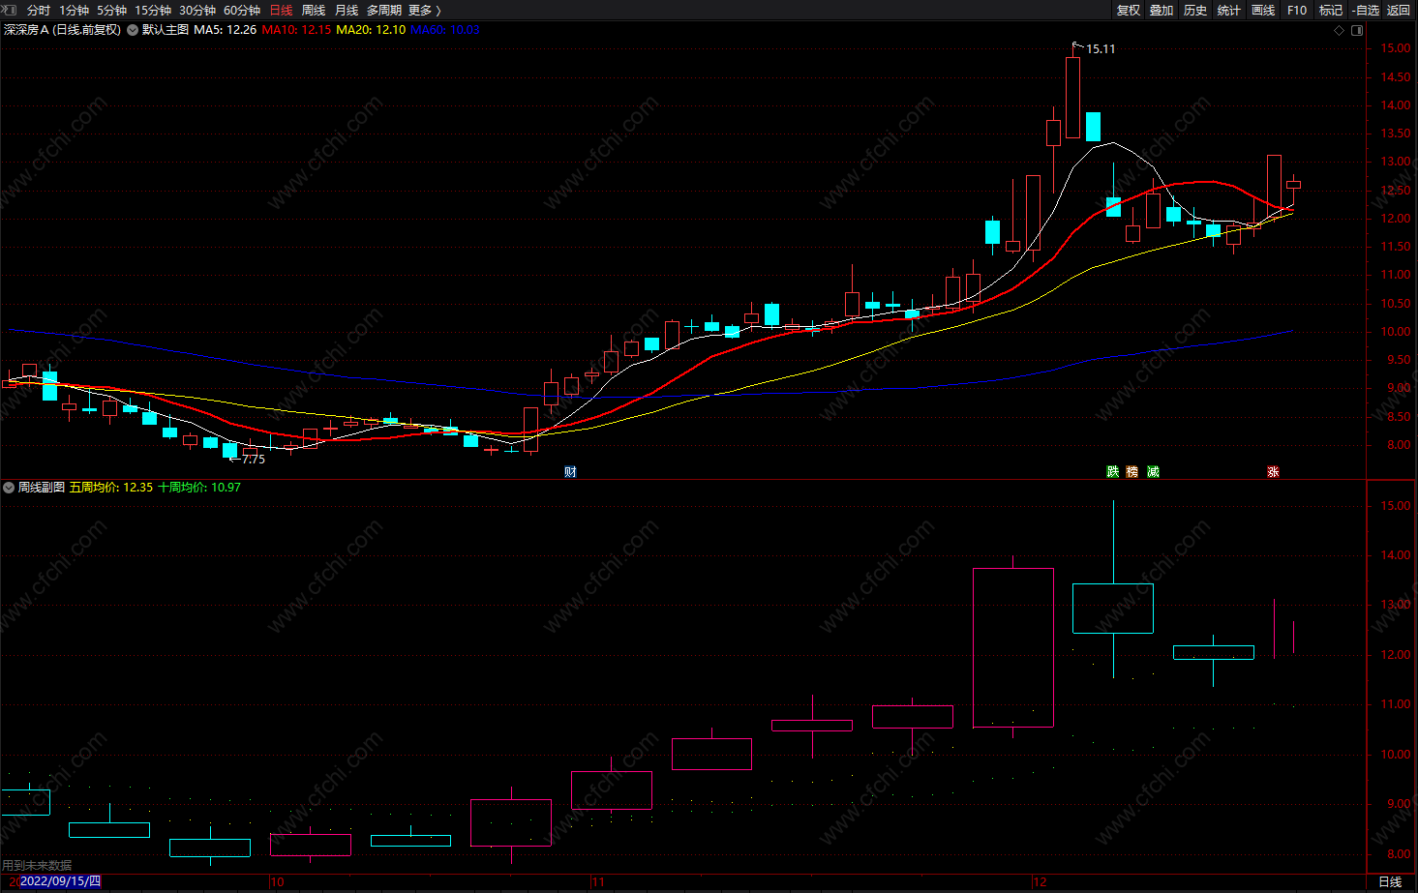Click the diamond marker icon near the price axis

pyautogui.click(x=1340, y=30)
